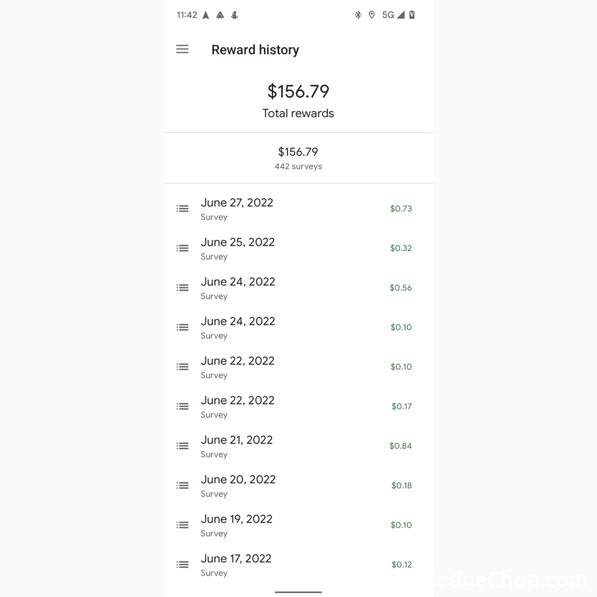Viewport: 597px width, 597px height.
Task: Tap list icon beside June 21, 2022 survey
Action: pos(182,446)
